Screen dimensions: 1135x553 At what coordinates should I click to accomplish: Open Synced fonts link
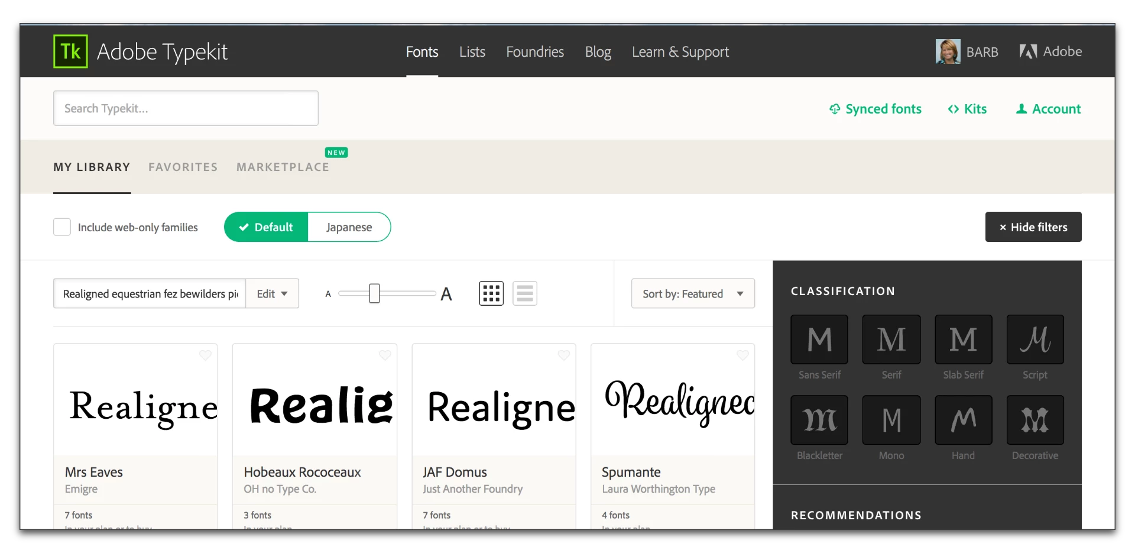click(875, 109)
